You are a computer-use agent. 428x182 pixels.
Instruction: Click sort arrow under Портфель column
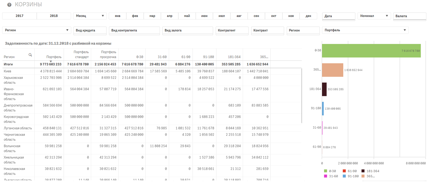(51, 61)
